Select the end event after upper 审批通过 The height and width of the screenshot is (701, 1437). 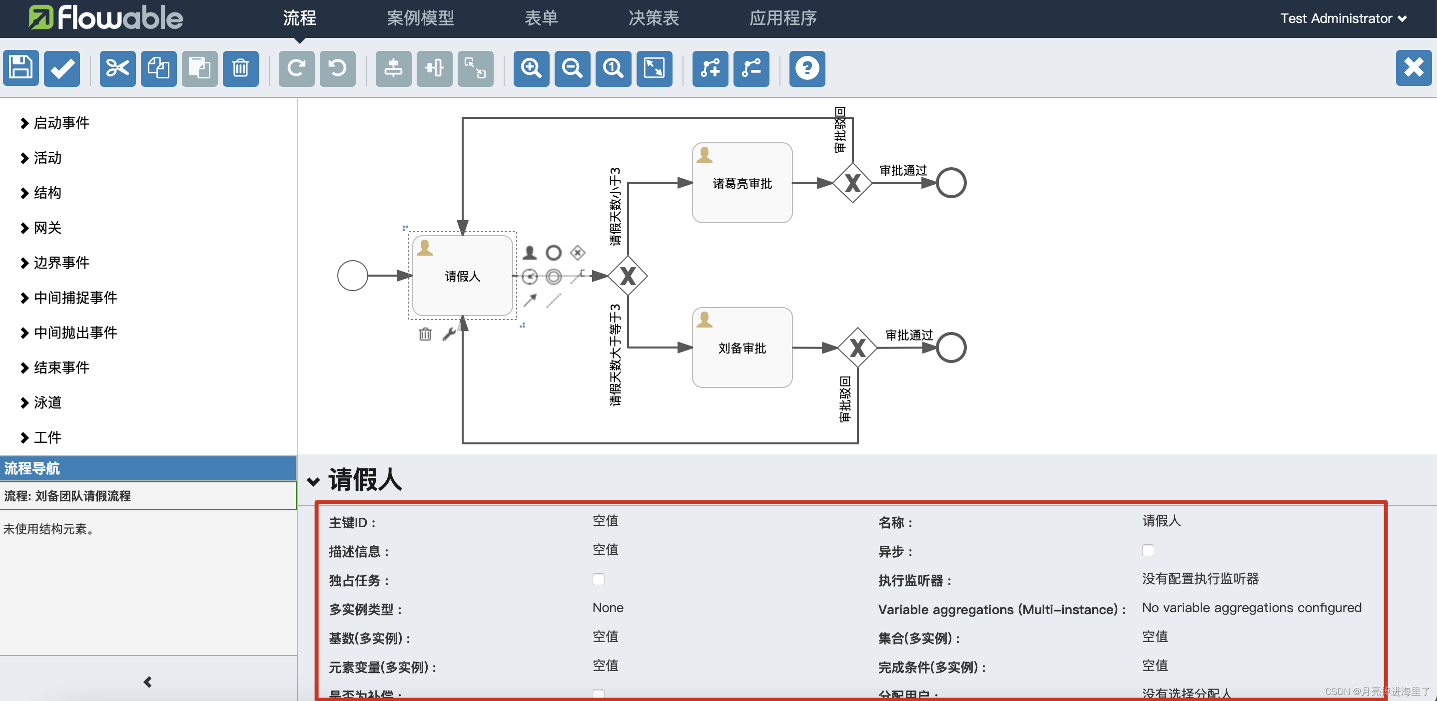(x=951, y=183)
